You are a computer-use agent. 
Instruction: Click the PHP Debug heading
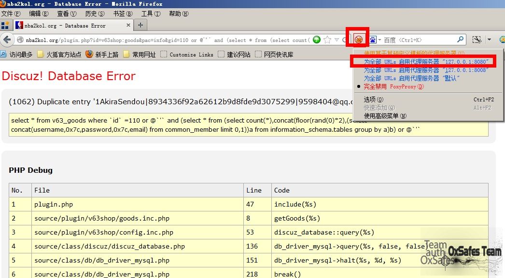coord(30,170)
